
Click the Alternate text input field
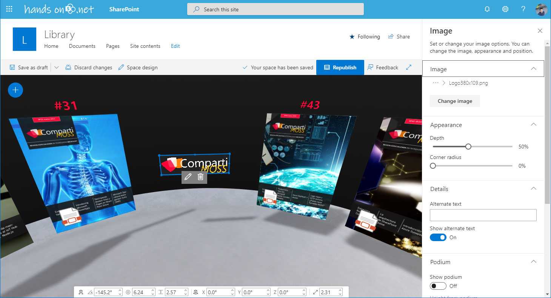(483, 215)
